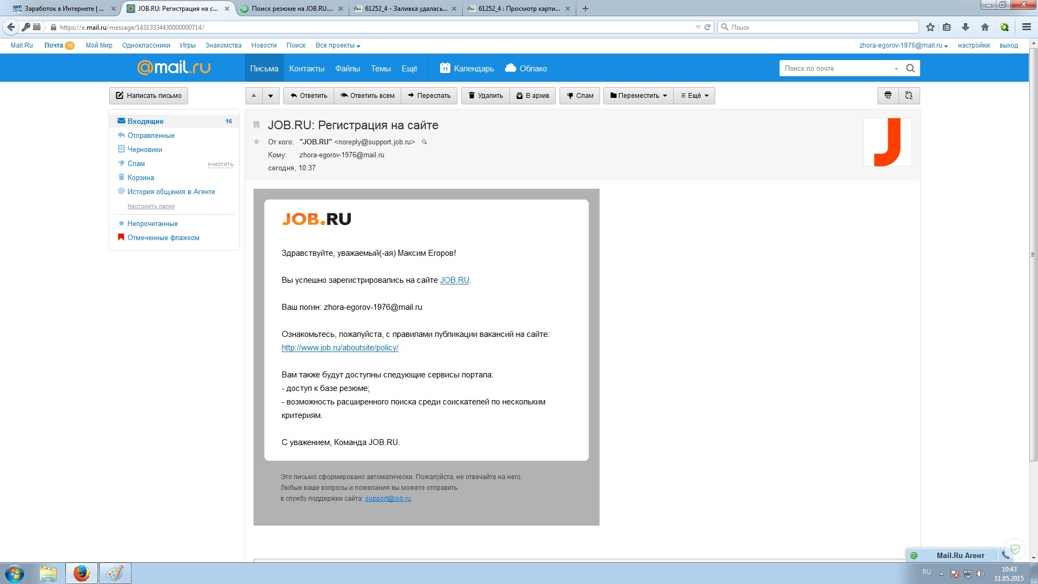Click the print letter icon
The height and width of the screenshot is (584, 1038).
tap(888, 96)
